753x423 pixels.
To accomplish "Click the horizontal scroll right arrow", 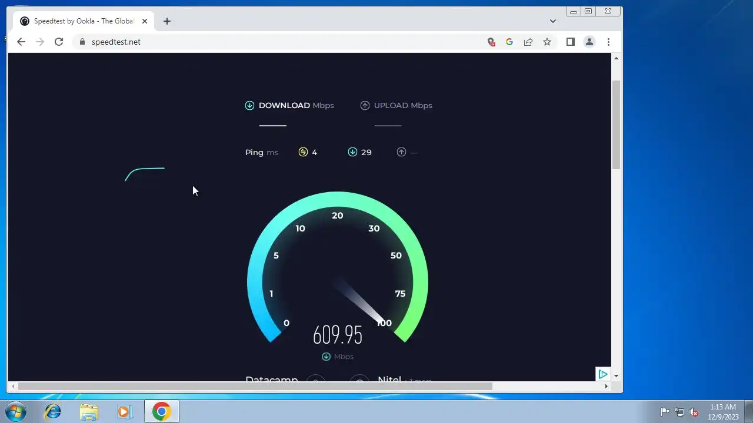I will (606, 386).
